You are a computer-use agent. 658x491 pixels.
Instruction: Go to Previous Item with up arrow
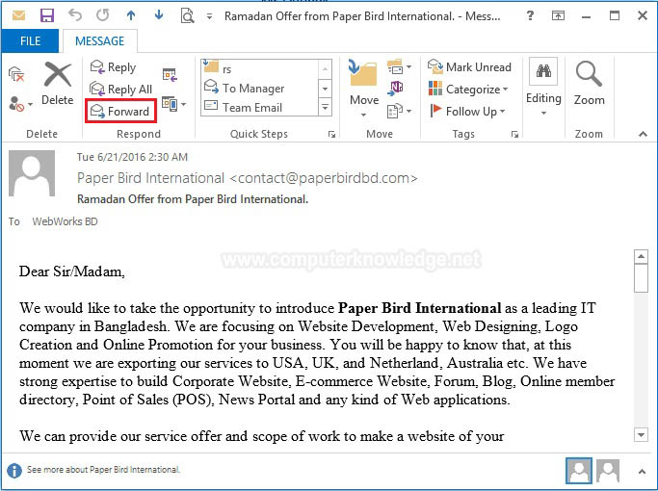131,15
